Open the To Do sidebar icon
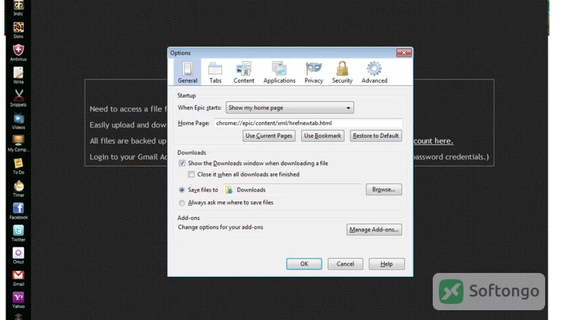The image size is (562, 320). click(x=18, y=166)
